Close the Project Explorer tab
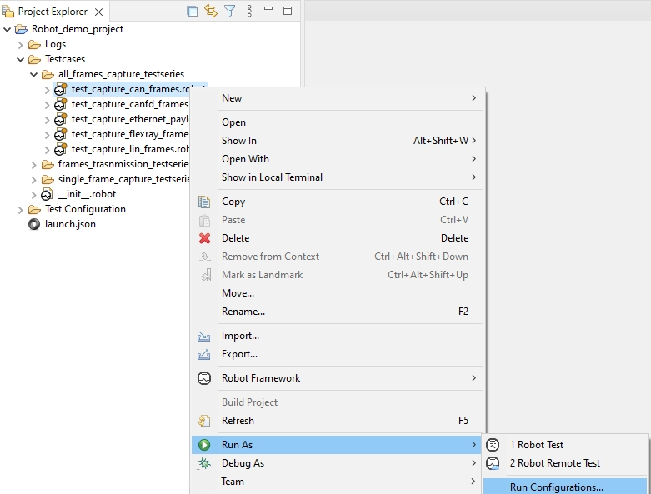Viewport: 651px width, 494px height. click(x=98, y=12)
